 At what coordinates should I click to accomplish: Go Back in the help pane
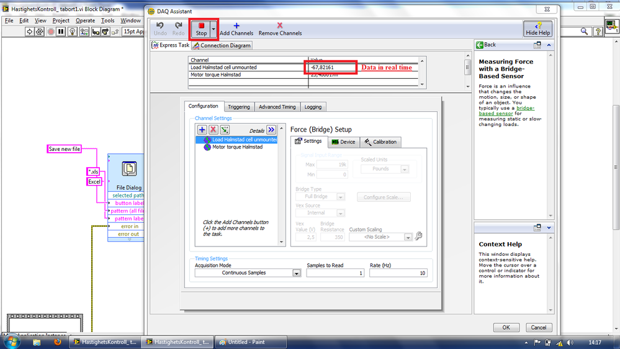click(486, 45)
